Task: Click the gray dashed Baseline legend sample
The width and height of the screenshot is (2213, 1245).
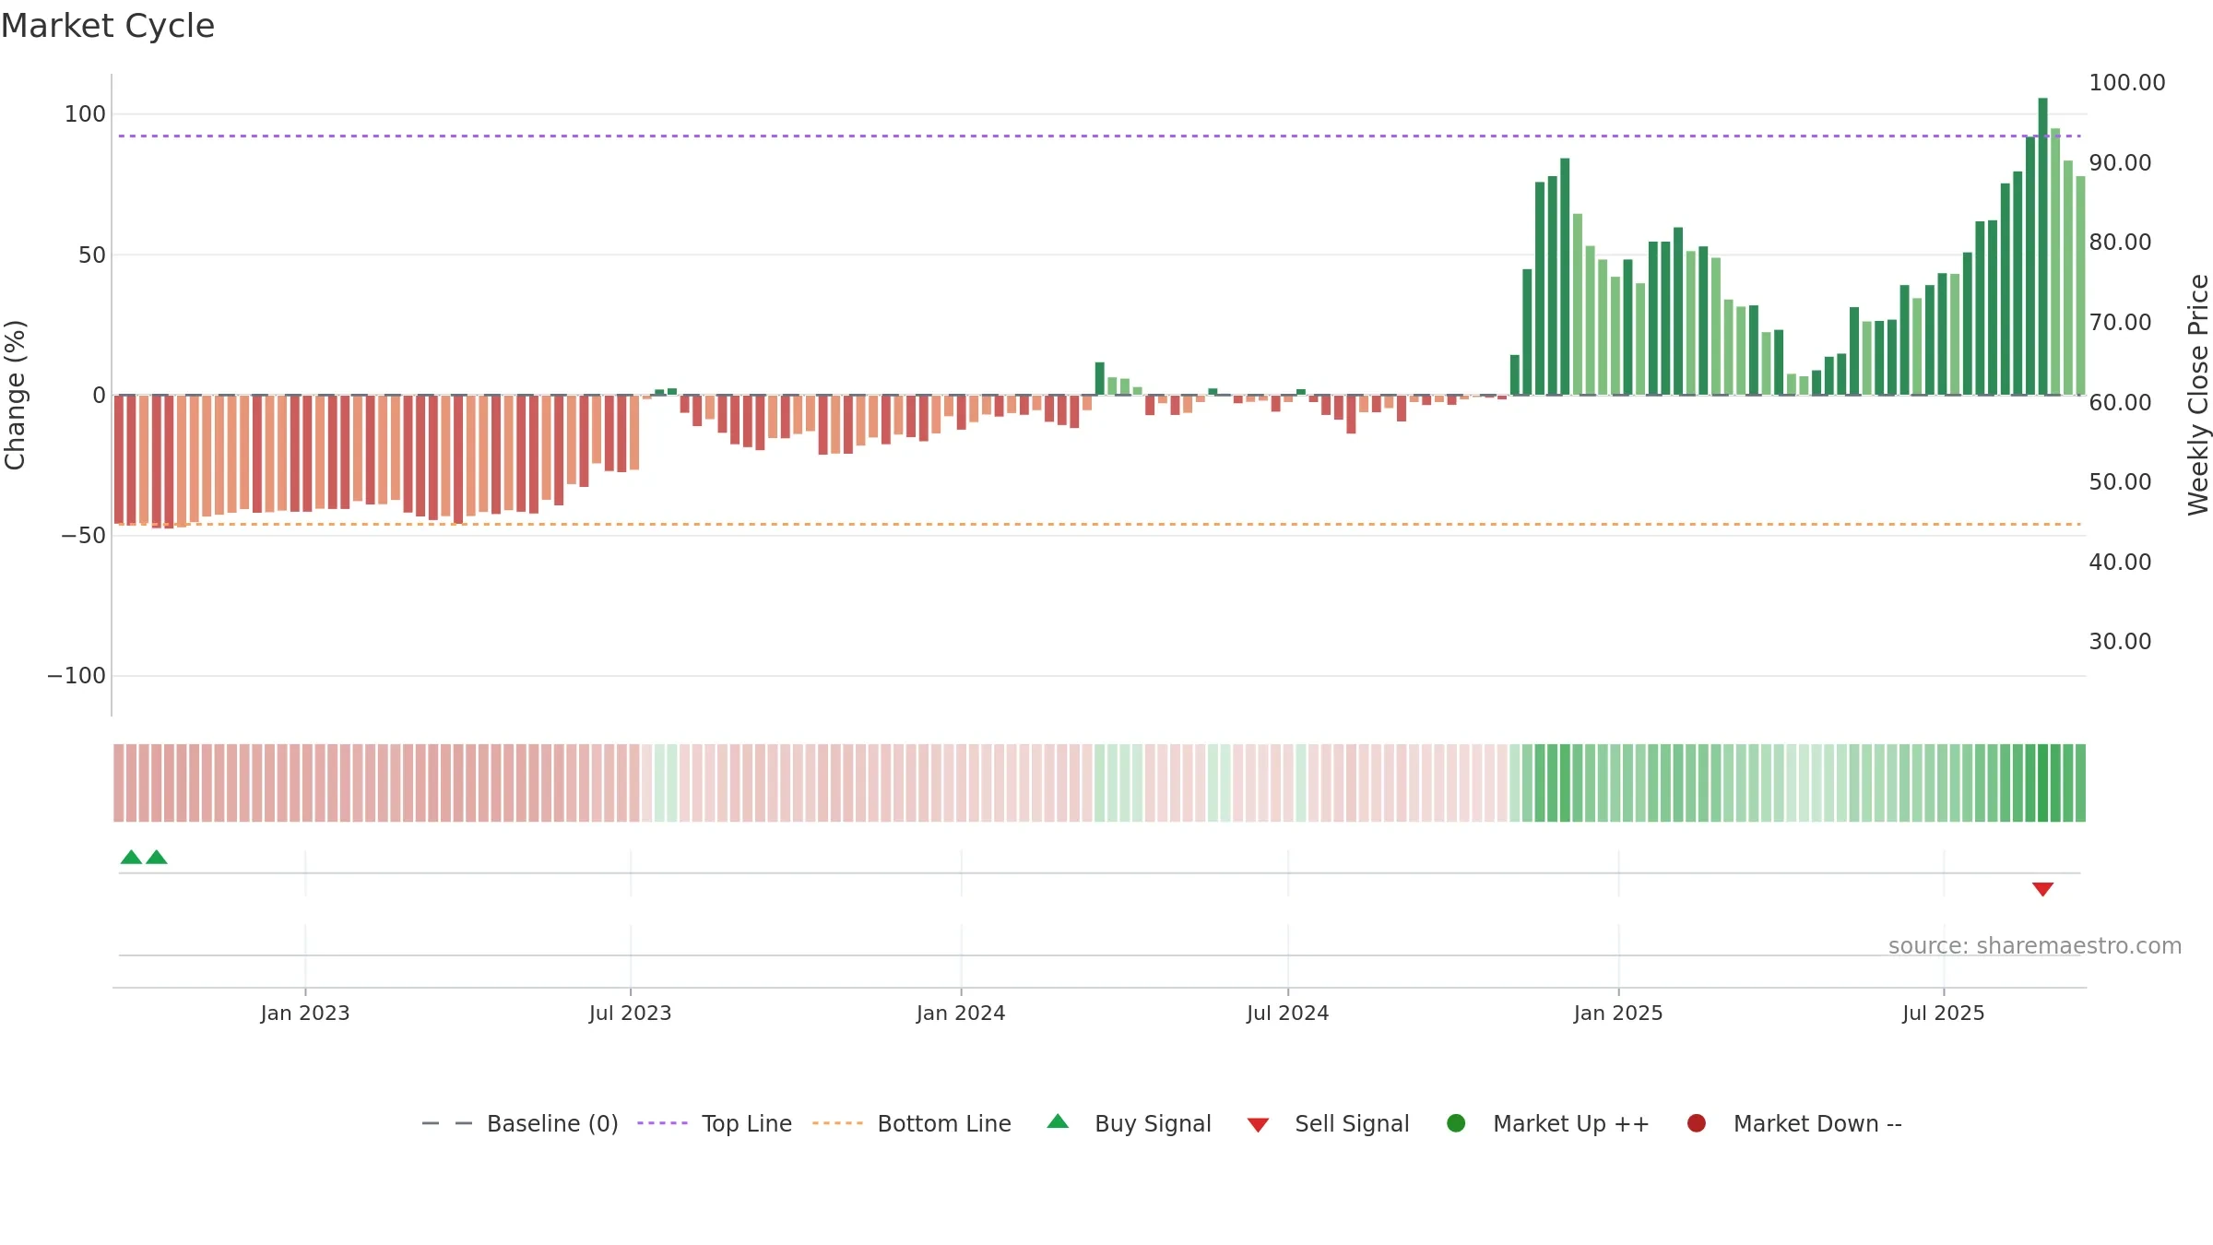Action: (x=447, y=1123)
